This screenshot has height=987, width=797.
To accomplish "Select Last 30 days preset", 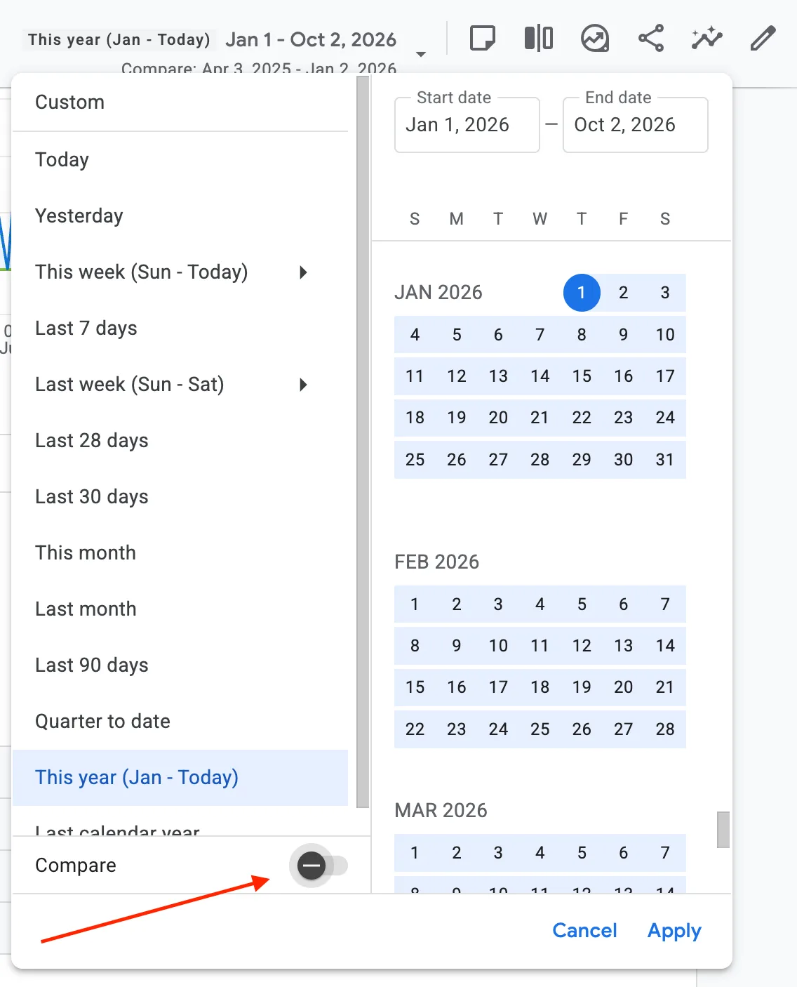I will point(180,497).
